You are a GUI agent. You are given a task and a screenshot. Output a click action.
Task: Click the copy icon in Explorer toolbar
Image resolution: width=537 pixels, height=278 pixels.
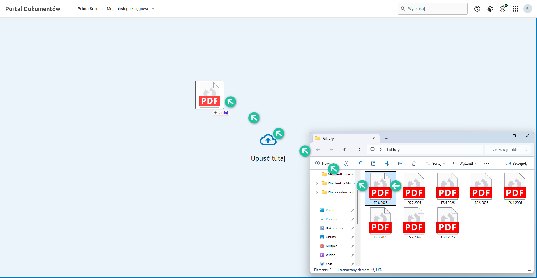[x=360, y=163]
